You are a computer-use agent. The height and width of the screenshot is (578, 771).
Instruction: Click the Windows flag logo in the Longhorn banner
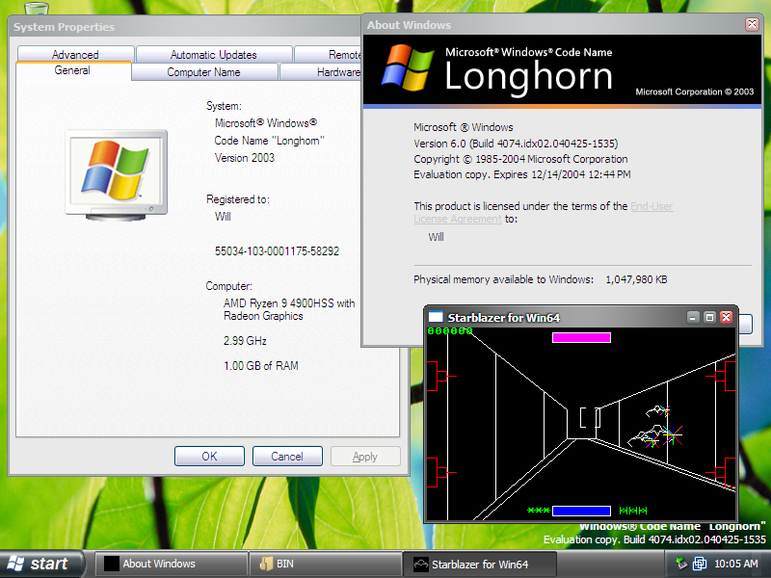click(405, 68)
